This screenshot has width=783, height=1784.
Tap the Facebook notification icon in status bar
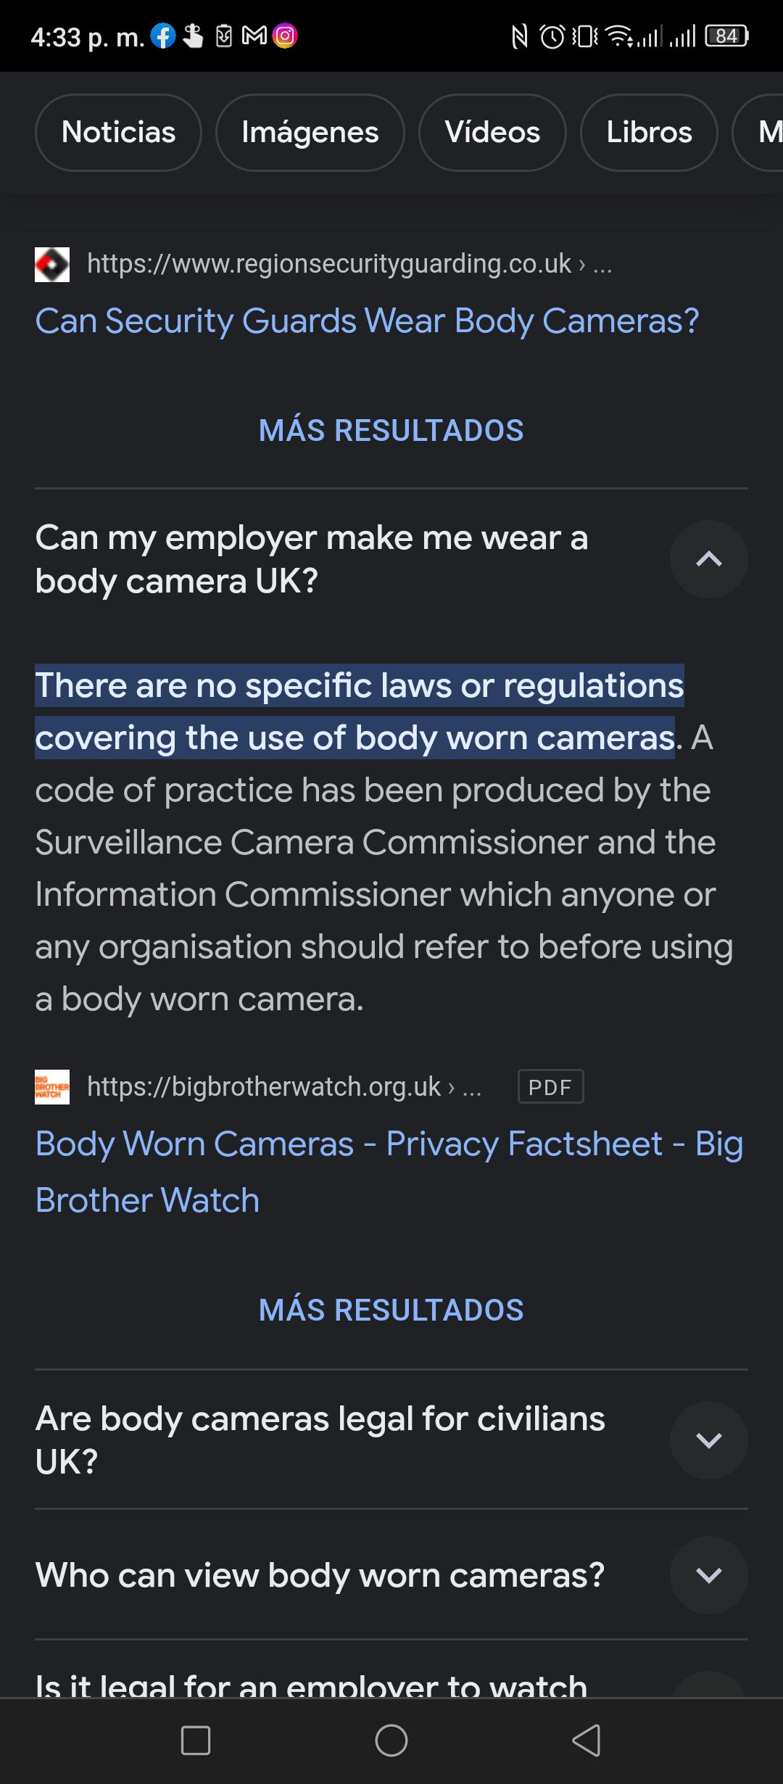pos(163,36)
